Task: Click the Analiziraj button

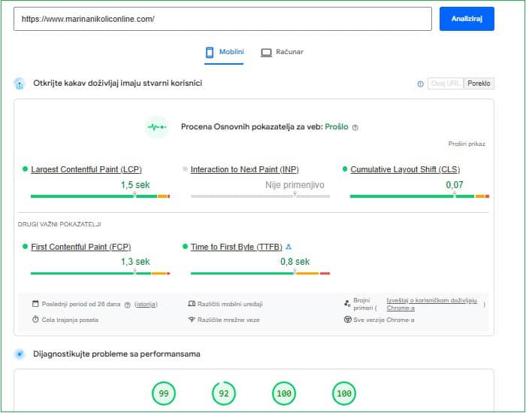Action: (467, 19)
